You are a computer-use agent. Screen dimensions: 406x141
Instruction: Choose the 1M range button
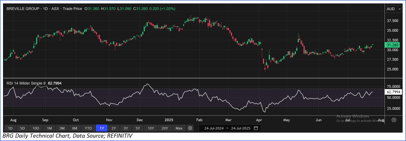tap(49, 128)
